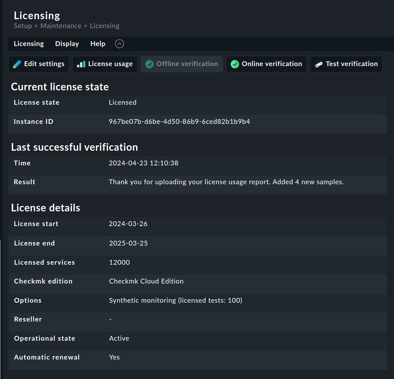The height and width of the screenshot is (379, 394).
Task: Open the Help menu
Action: pyautogui.click(x=98, y=44)
